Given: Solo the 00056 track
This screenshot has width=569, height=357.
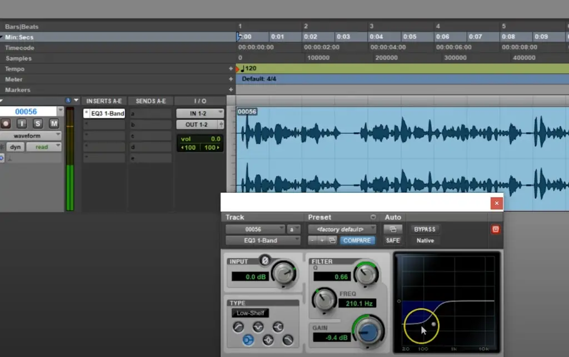Looking at the screenshot, I should (38, 124).
